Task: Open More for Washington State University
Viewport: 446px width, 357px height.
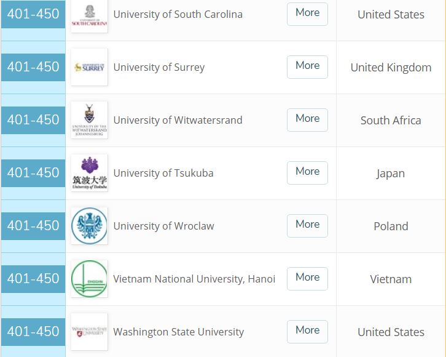Action: tap(307, 331)
